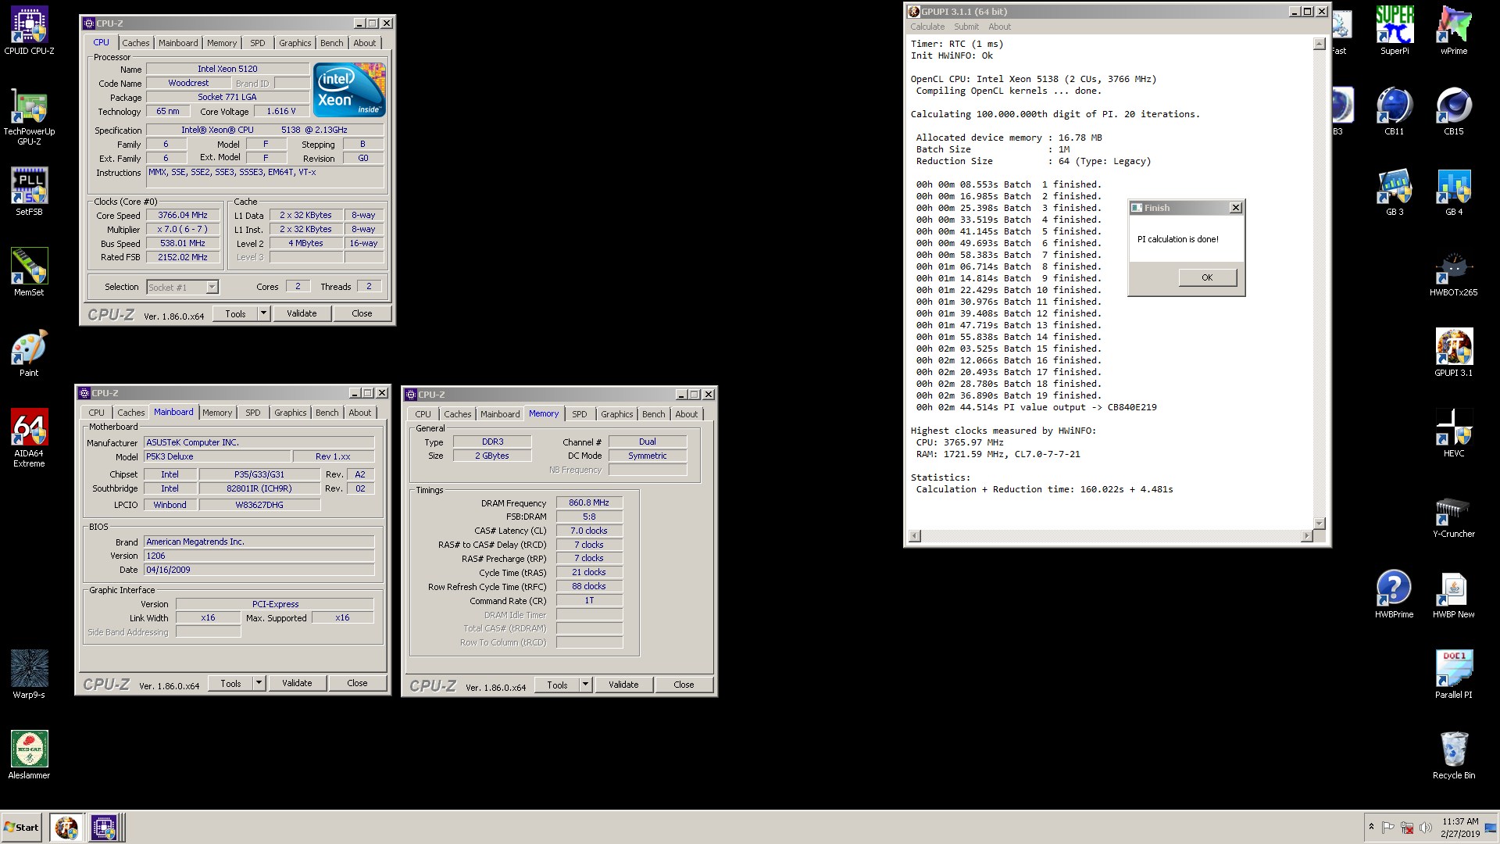Launch Paint from the desktop
The image size is (1500, 844).
[29, 352]
